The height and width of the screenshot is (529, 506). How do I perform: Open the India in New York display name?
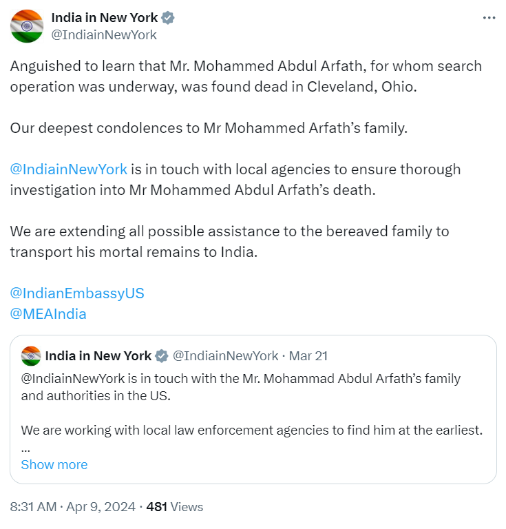click(x=105, y=17)
